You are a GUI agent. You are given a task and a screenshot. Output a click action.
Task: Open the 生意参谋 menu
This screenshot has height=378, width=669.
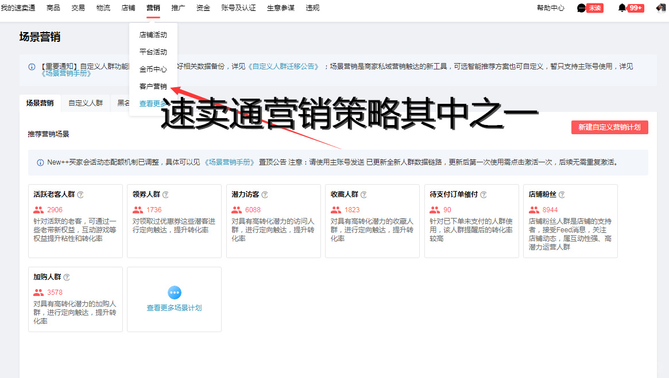(281, 8)
